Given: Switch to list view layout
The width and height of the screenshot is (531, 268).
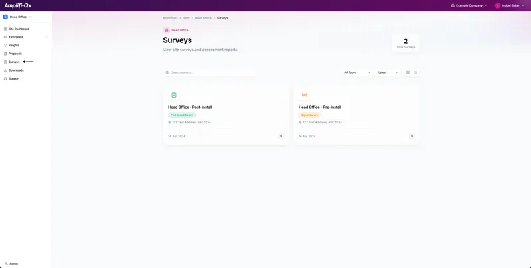Looking at the screenshot, I should (416, 72).
